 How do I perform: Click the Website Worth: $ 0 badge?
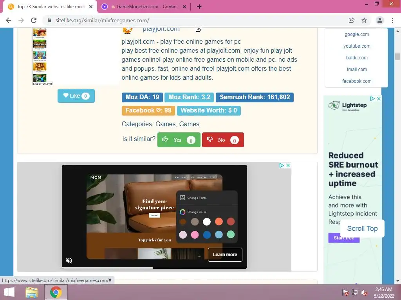[x=209, y=111]
